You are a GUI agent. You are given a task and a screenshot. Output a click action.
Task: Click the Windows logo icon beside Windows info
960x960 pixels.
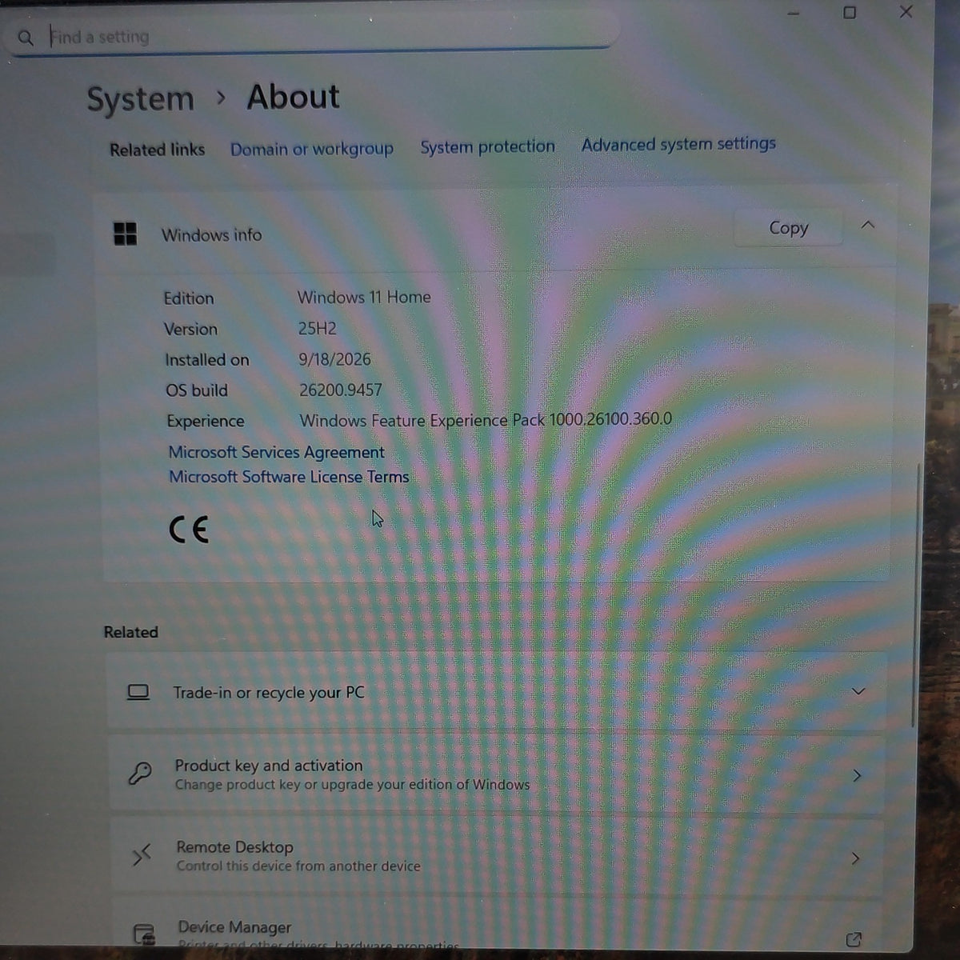tap(126, 234)
